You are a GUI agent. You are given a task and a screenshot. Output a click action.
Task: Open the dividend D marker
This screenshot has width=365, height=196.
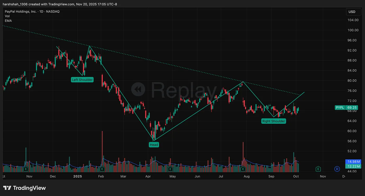point(337,169)
